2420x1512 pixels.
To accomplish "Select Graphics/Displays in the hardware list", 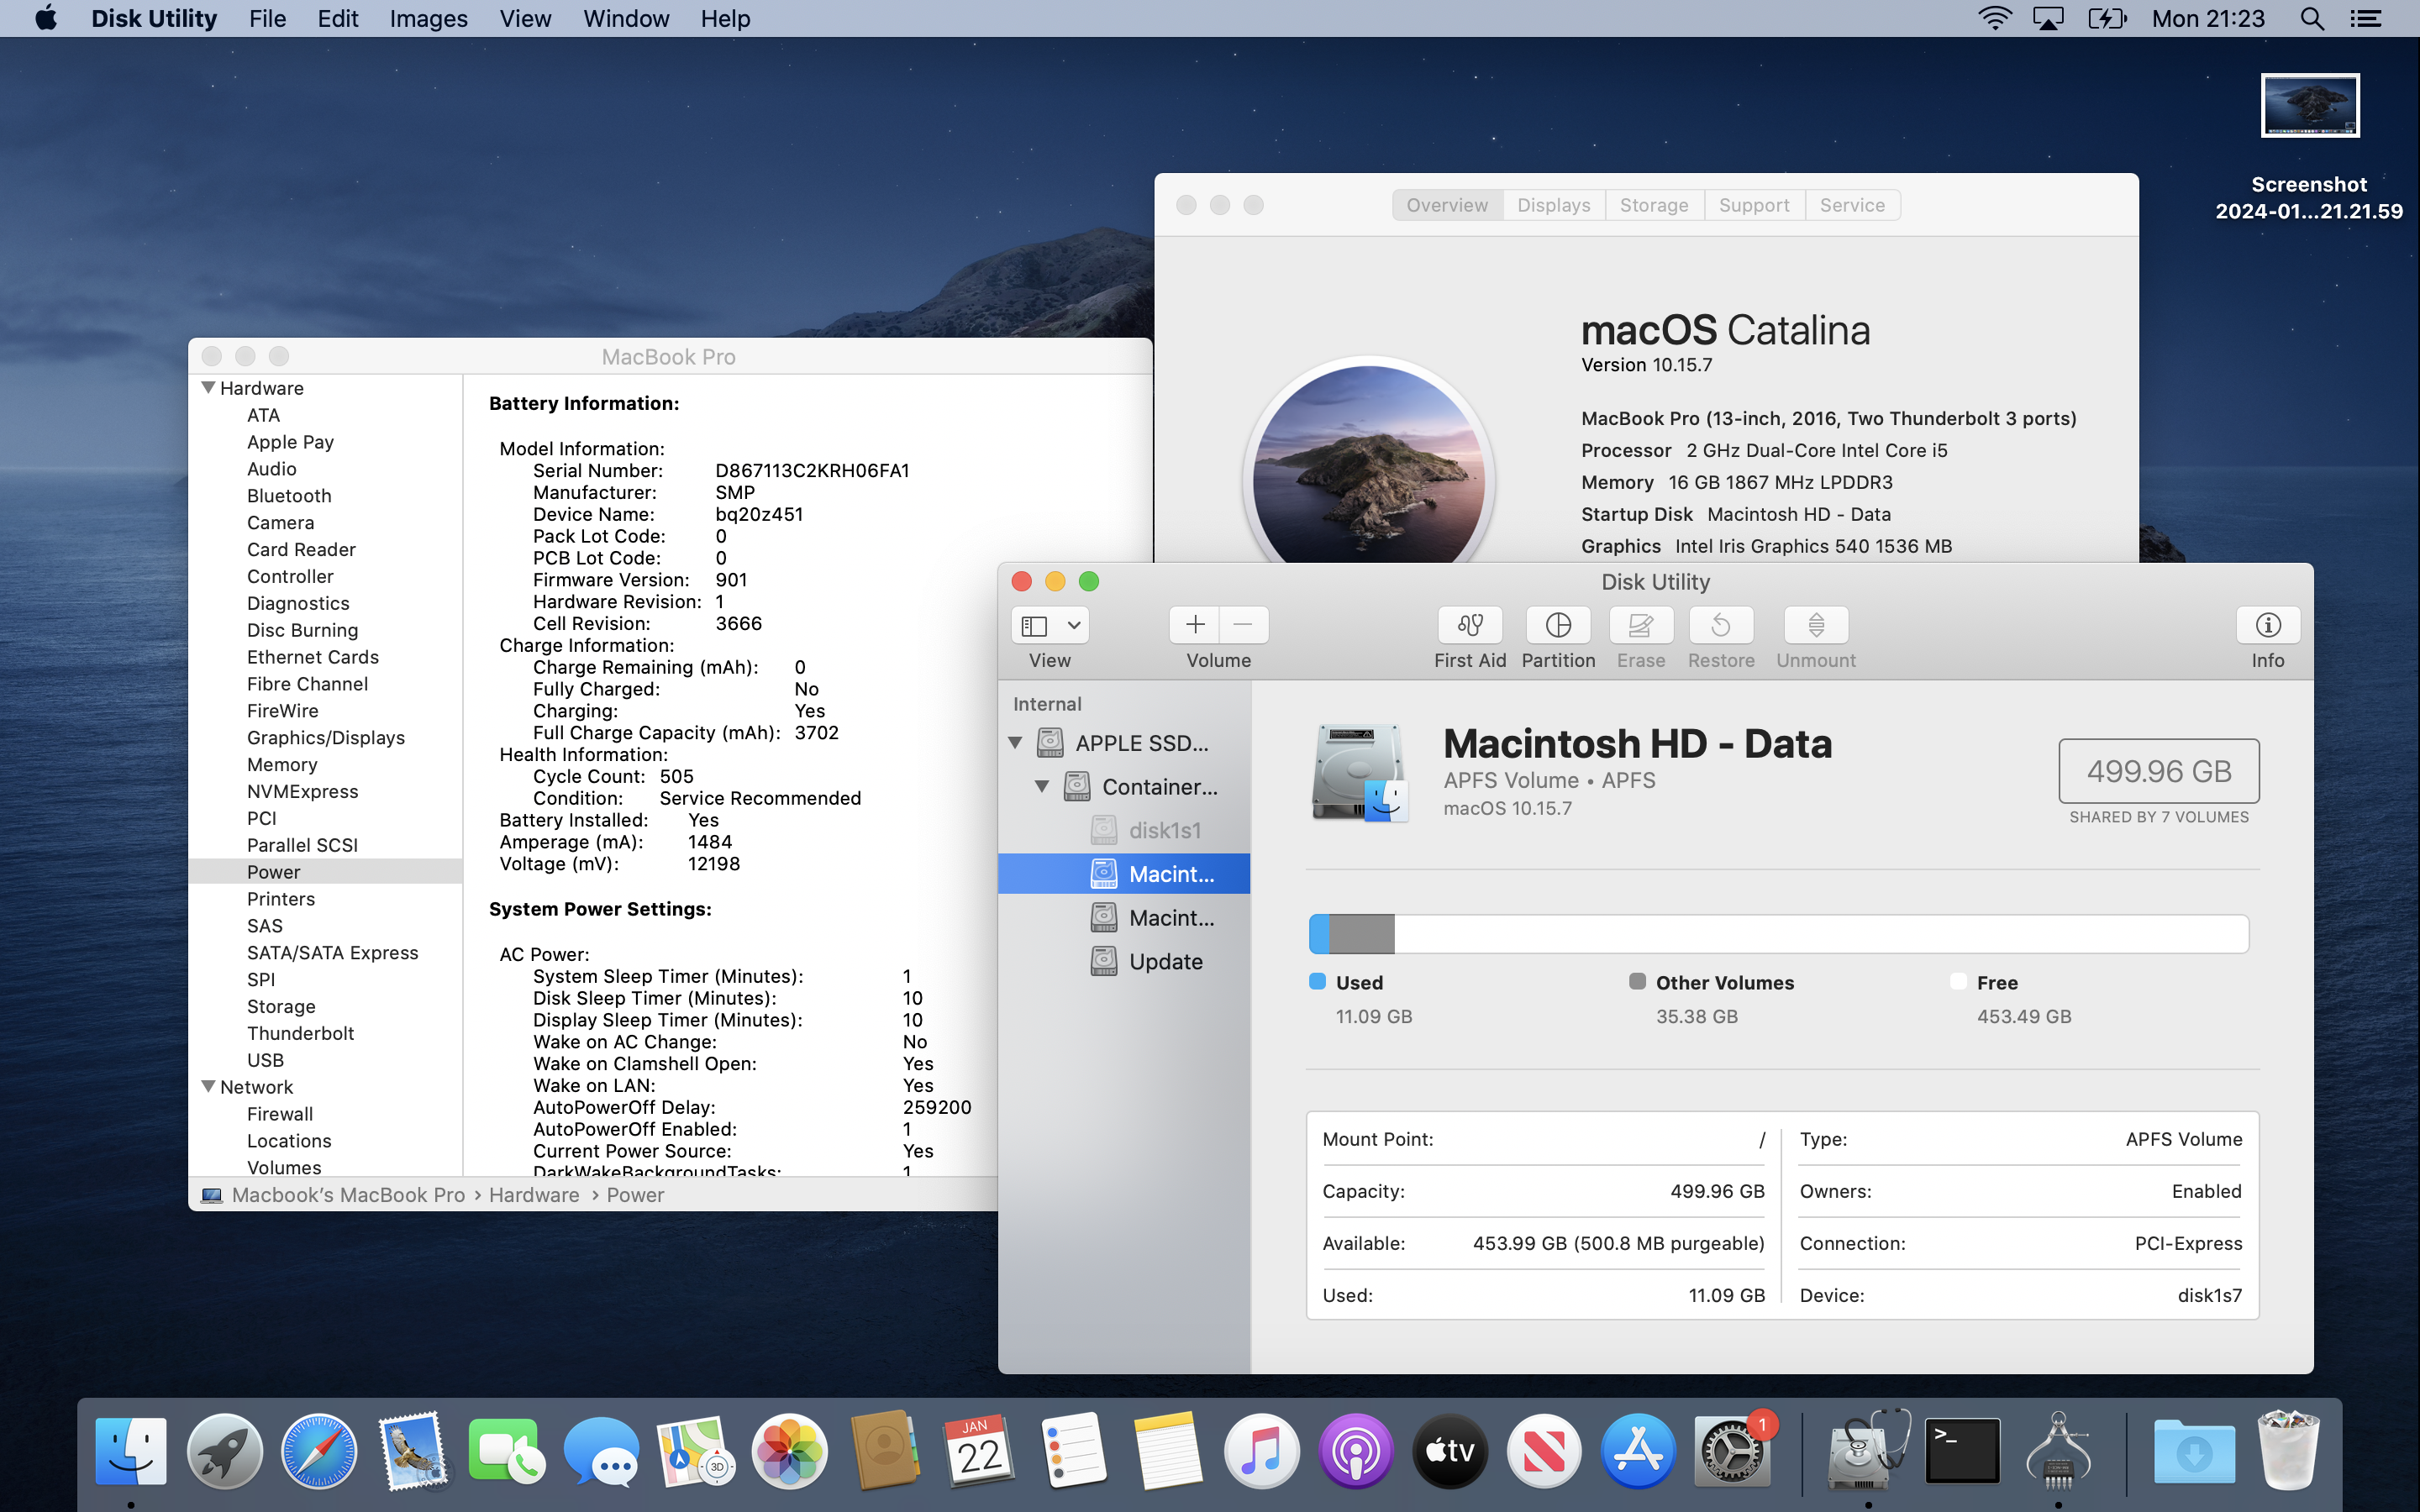I will [x=326, y=738].
